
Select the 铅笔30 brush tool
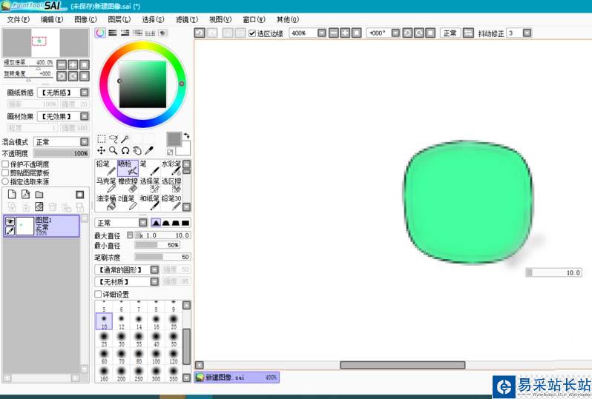171,202
